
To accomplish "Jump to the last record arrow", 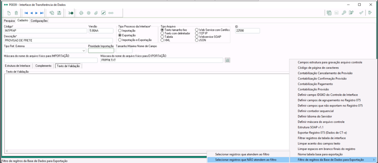I will [x=42, y=13].
